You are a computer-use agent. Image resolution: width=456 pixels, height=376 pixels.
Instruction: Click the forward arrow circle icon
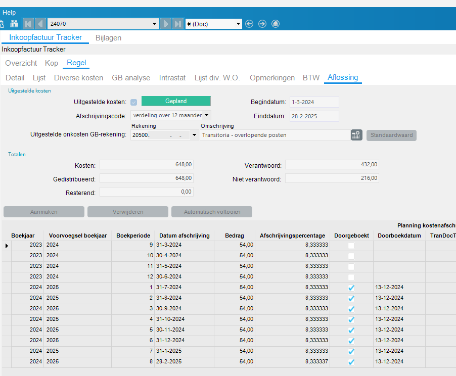(262, 24)
